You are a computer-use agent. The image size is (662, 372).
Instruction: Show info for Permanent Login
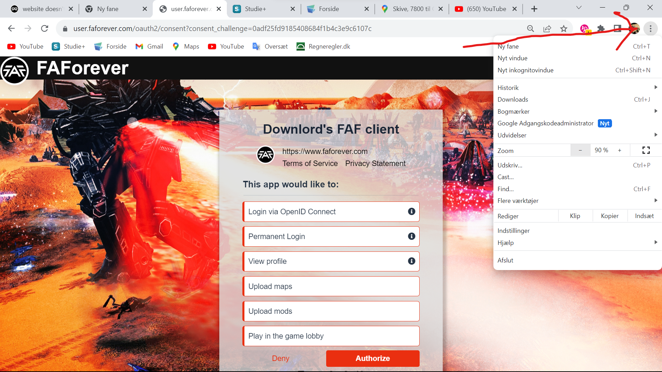coord(412,236)
